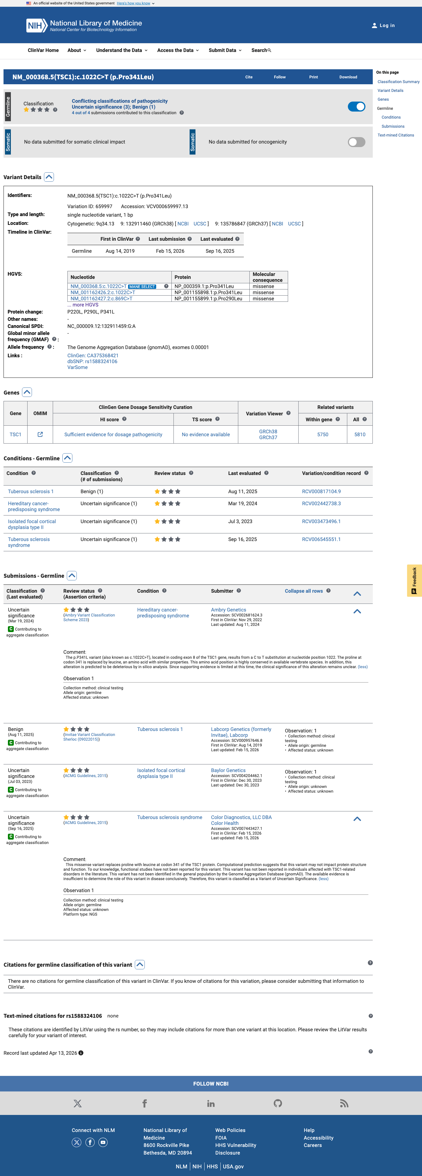
Task: Collapse the Genes section
Action: pyautogui.click(x=27, y=392)
